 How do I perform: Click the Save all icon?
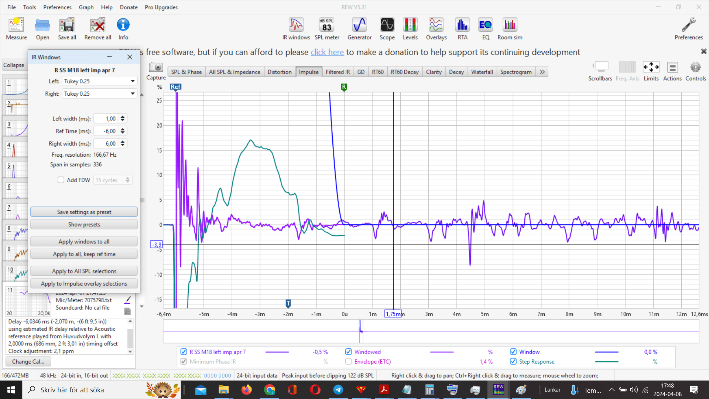point(67,29)
